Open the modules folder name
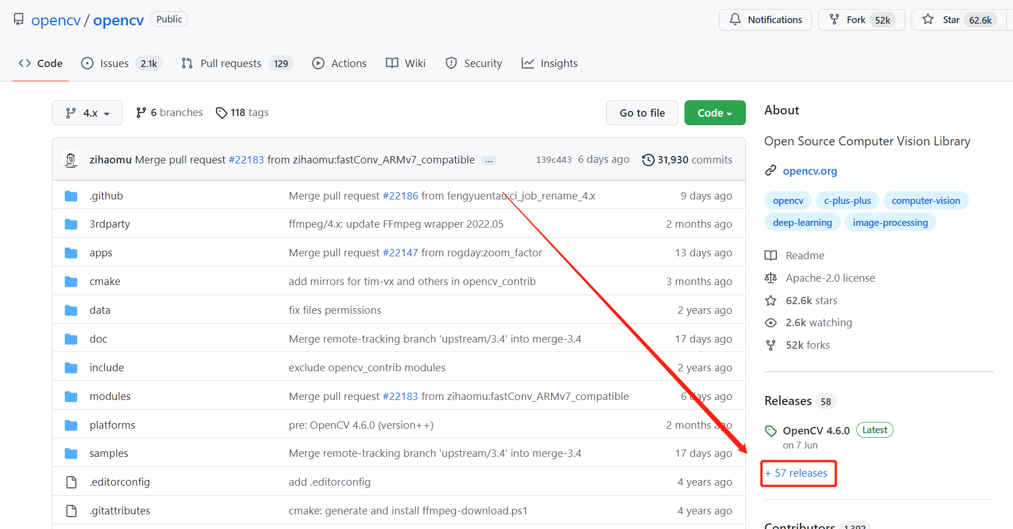The image size is (1013, 529). pos(110,397)
